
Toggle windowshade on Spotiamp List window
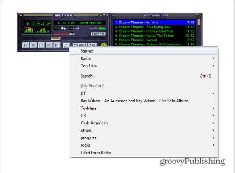pos(197,15)
